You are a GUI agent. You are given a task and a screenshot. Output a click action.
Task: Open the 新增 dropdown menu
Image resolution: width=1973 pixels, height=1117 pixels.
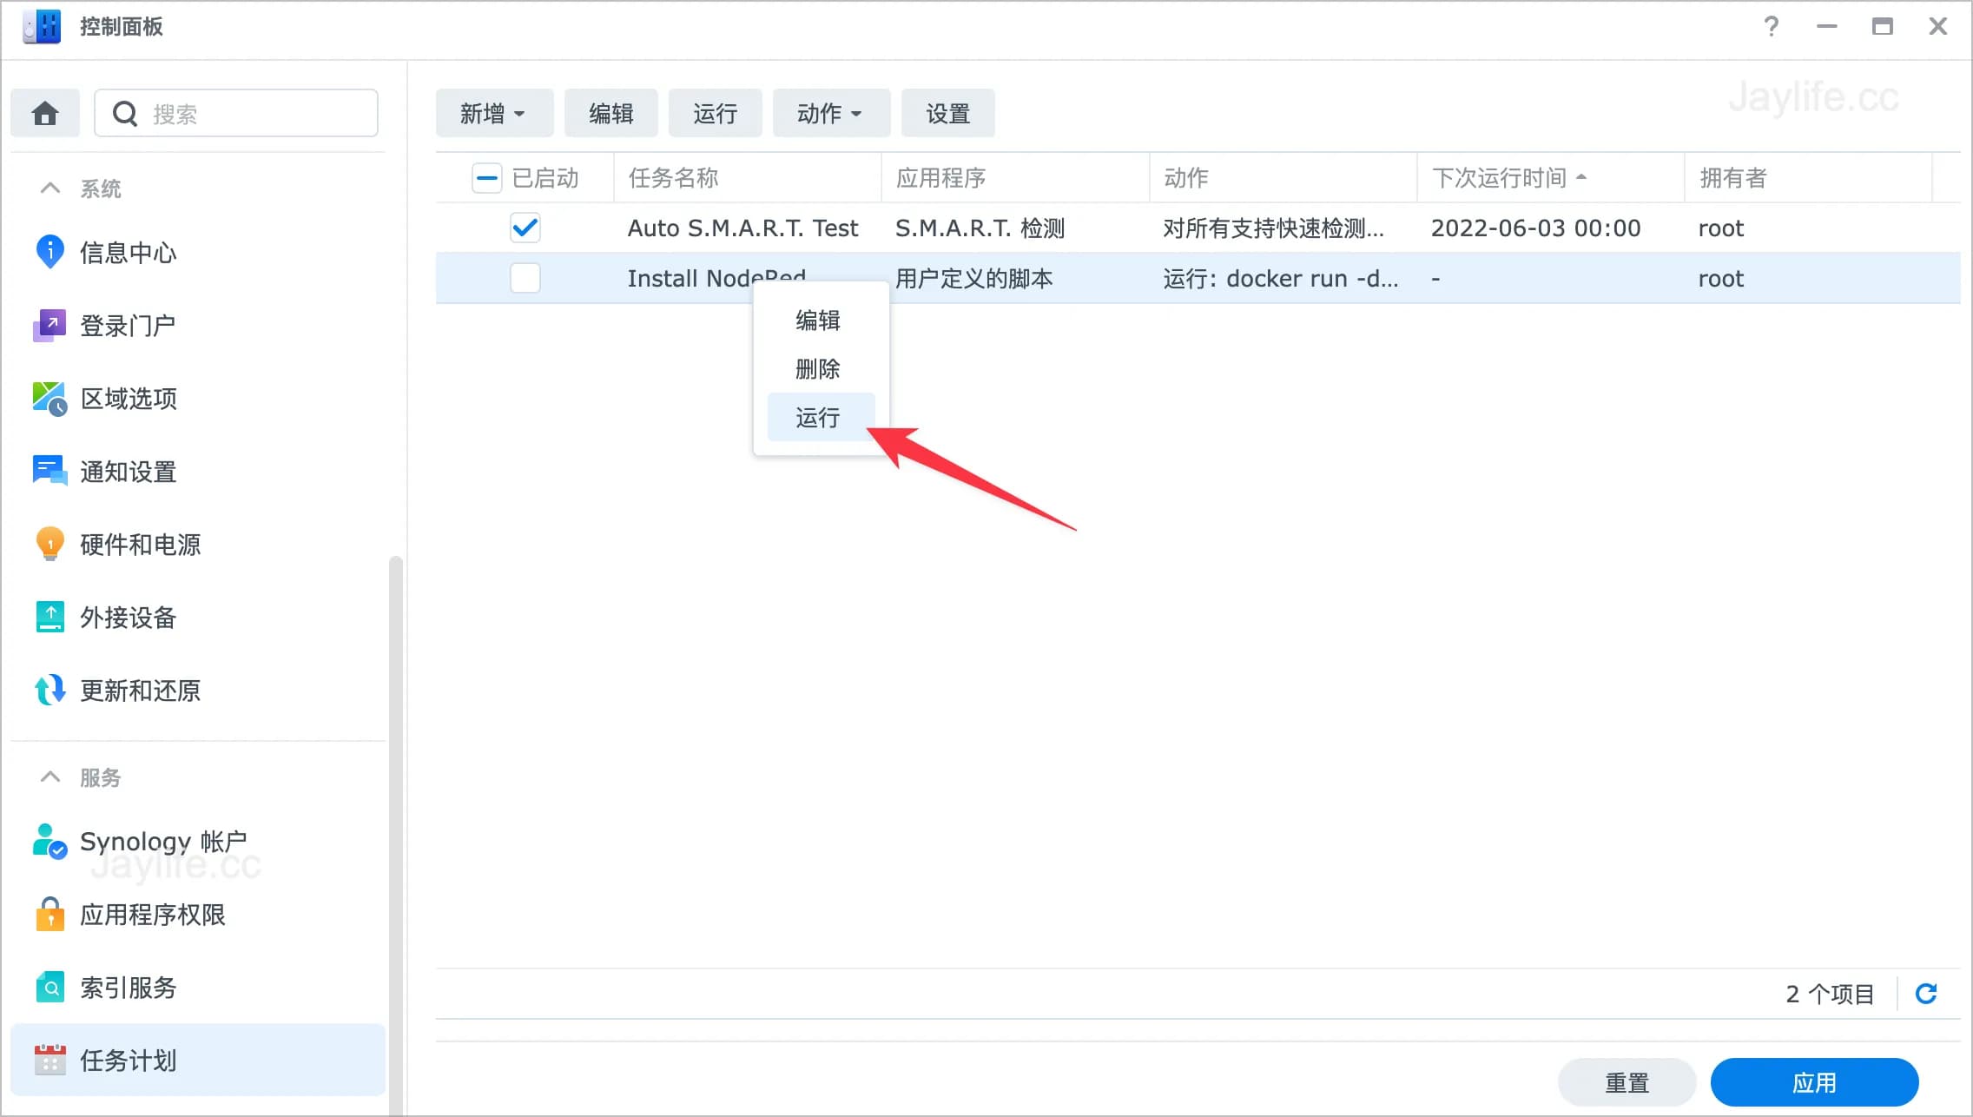coord(493,113)
